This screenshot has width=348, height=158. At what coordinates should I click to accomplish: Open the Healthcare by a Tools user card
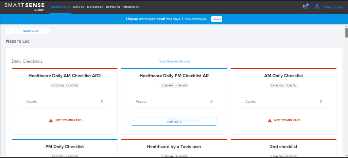point(174,147)
